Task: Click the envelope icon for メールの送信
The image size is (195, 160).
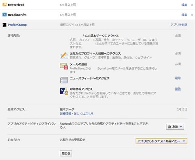Action: pyautogui.click(x=64, y=66)
